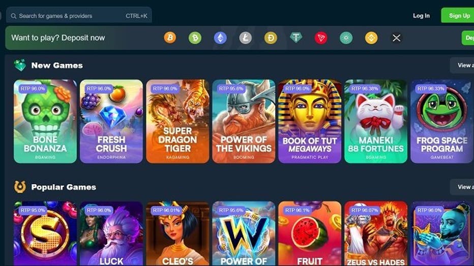The height and width of the screenshot is (266, 474).
Task: Click the red Tron coin icon
Action: pyautogui.click(x=321, y=38)
